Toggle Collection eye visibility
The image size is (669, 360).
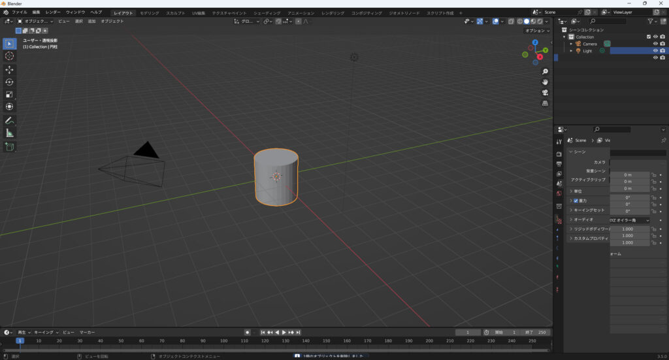[655, 37]
